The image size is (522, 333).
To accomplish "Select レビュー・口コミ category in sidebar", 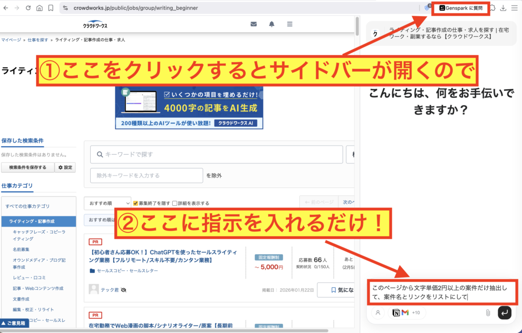I will (29, 277).
